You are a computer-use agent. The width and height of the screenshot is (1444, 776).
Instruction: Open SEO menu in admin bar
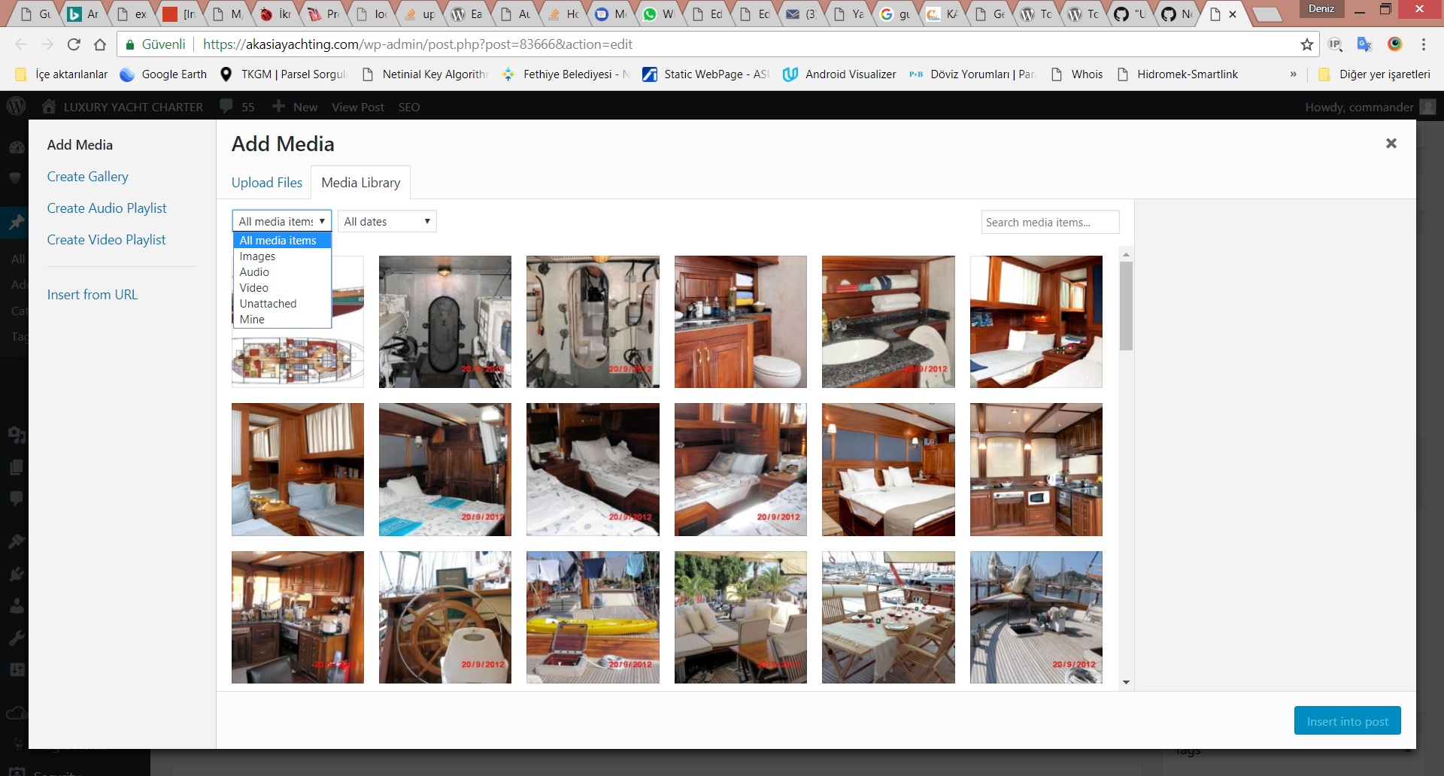point(409,107)
